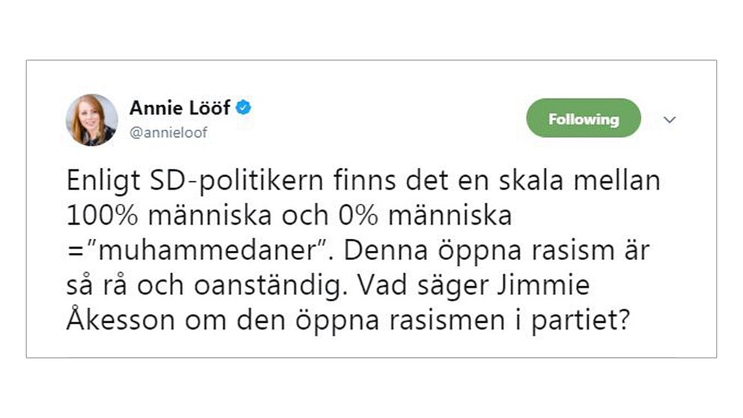Click "100%" in the tweet text
Image resolution: width=743 pixels, height=418 pixels.
103,216
